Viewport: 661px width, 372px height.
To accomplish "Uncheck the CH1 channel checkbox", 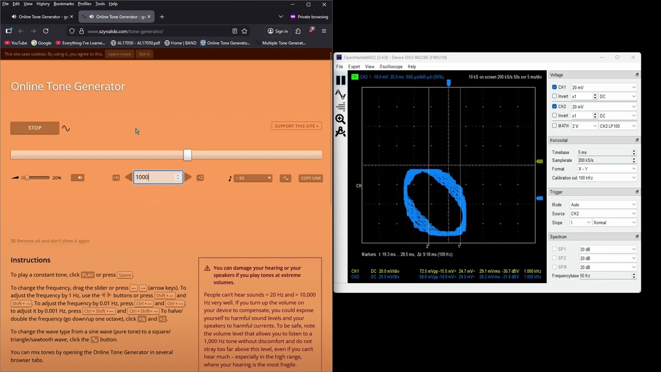I will click(x=555, y=87).
